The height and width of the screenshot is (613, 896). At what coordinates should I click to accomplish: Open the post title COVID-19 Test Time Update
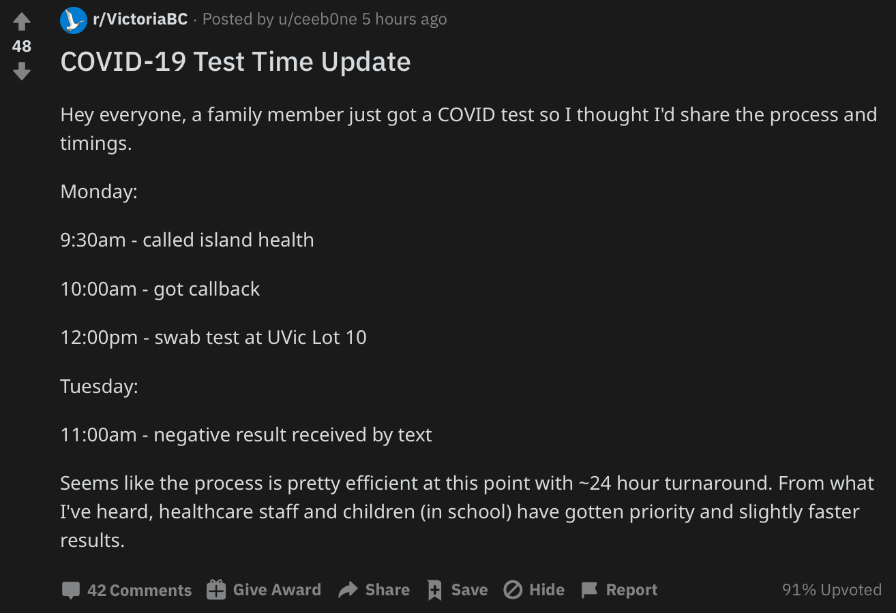pyautogui.click(x=235, y=61)
